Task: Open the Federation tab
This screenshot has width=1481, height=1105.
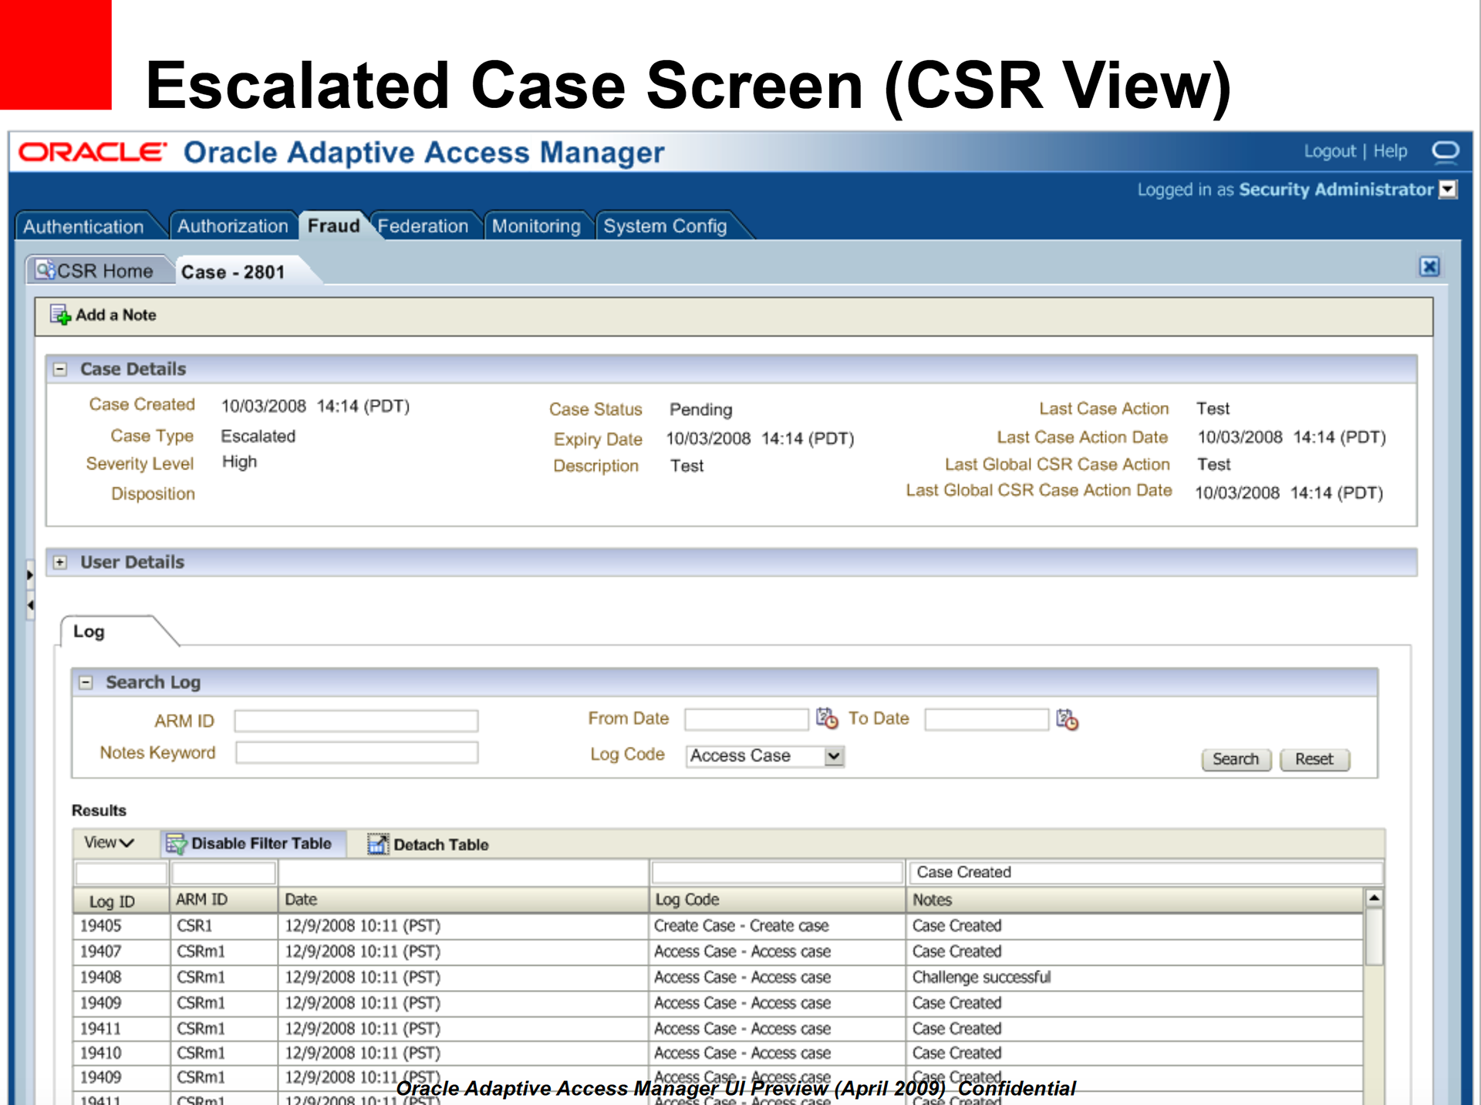Action: click(423, 226)
